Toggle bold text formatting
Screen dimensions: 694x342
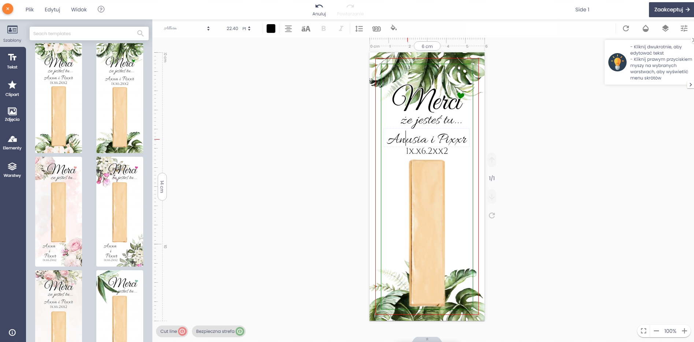pyautogui.click(x=323, y=29)
